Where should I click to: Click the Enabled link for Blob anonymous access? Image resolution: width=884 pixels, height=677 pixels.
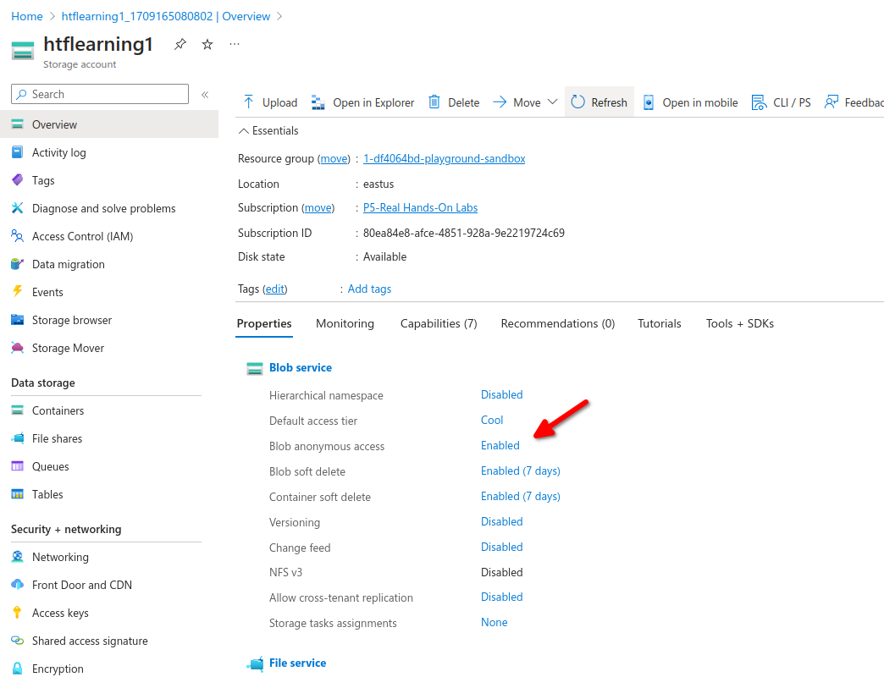(500, 445)
